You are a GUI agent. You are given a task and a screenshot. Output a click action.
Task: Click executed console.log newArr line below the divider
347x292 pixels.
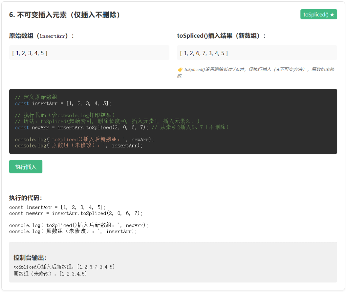79,225
